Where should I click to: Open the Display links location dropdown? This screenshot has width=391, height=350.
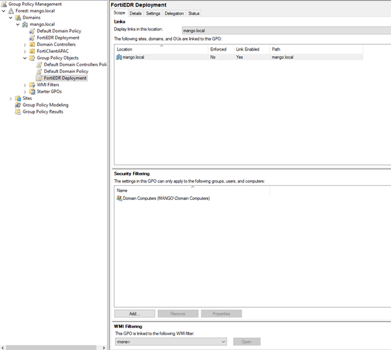[286, 31]
